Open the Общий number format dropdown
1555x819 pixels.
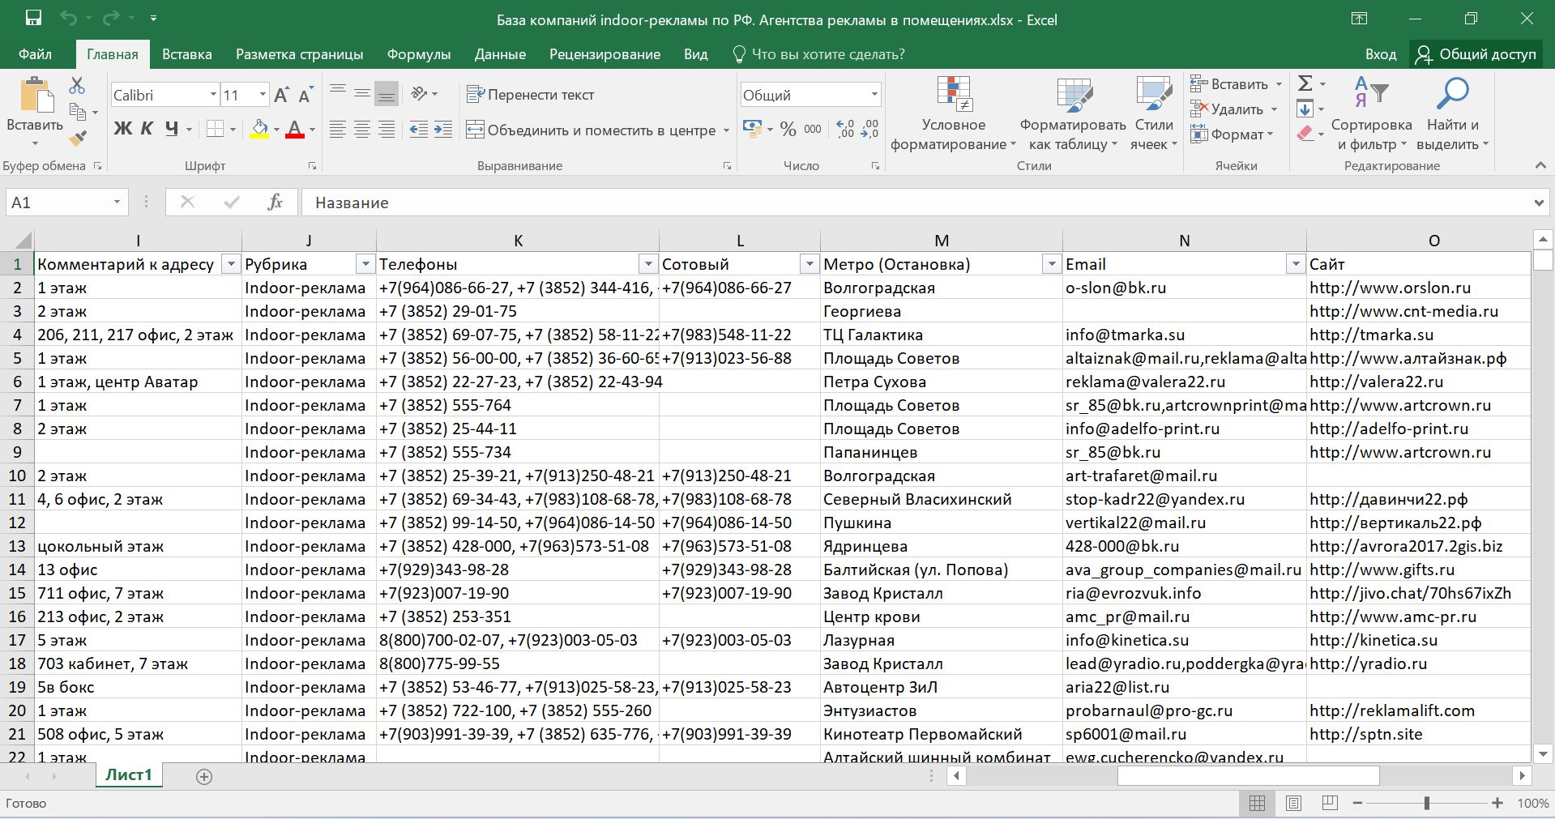point(874,95)
